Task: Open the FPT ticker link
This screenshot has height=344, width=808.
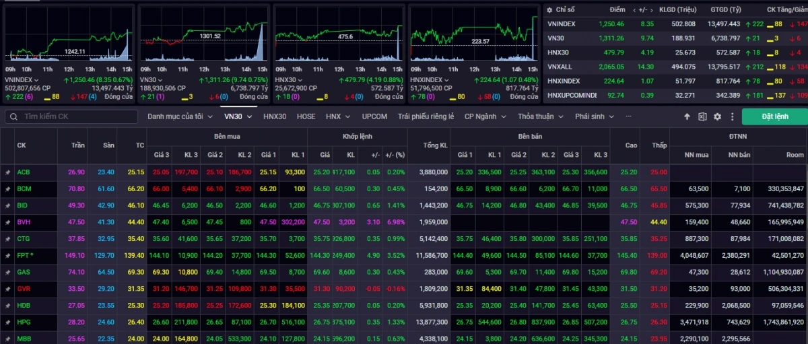Action: 24,256
